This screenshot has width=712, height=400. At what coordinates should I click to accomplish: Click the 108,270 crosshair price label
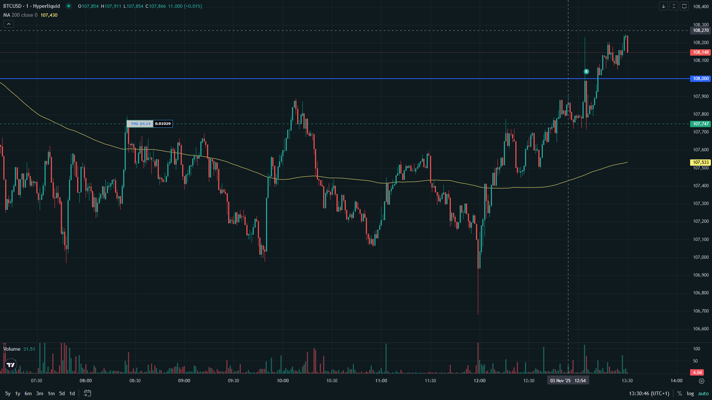click(701, 30)
